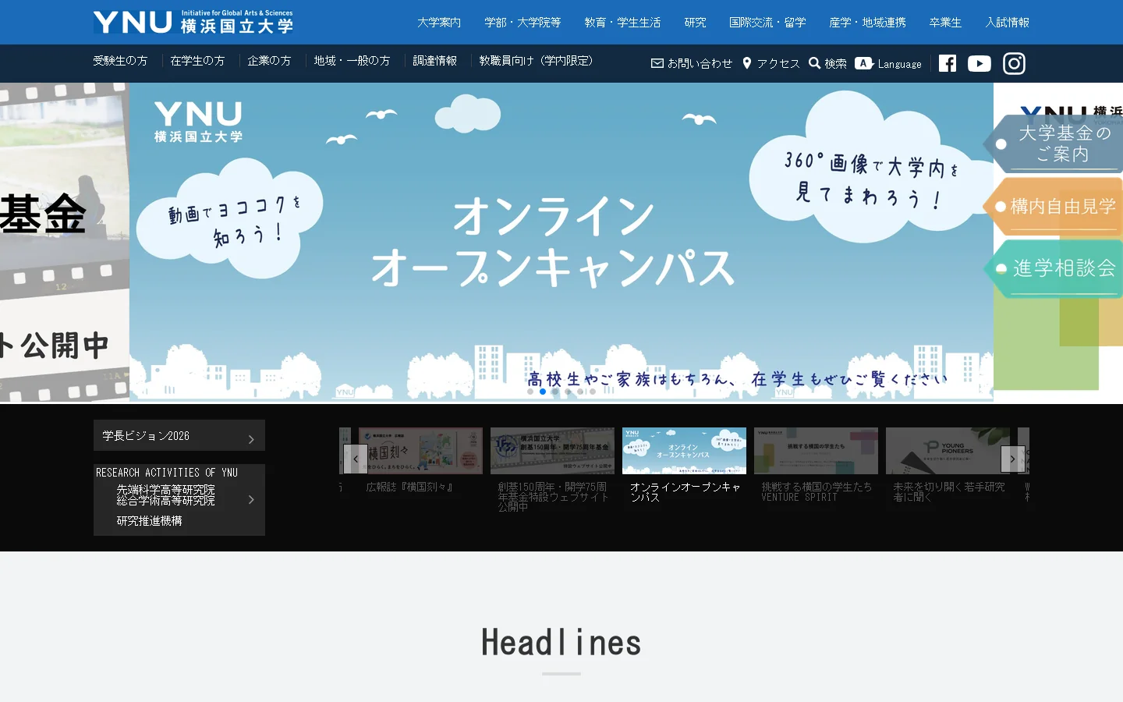The height and width of the screenshot is (702, 1123).
Task: Expand the 先端科学高等研究院 chevron
Action: tap(251, 499)
